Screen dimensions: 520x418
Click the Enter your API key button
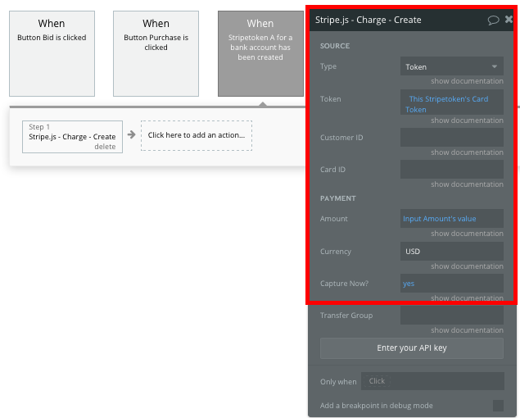412,348
